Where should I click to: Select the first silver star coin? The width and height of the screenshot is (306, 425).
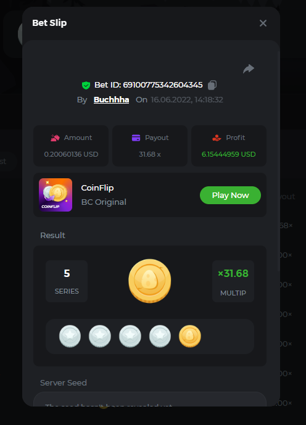click(x=70, y=336)
